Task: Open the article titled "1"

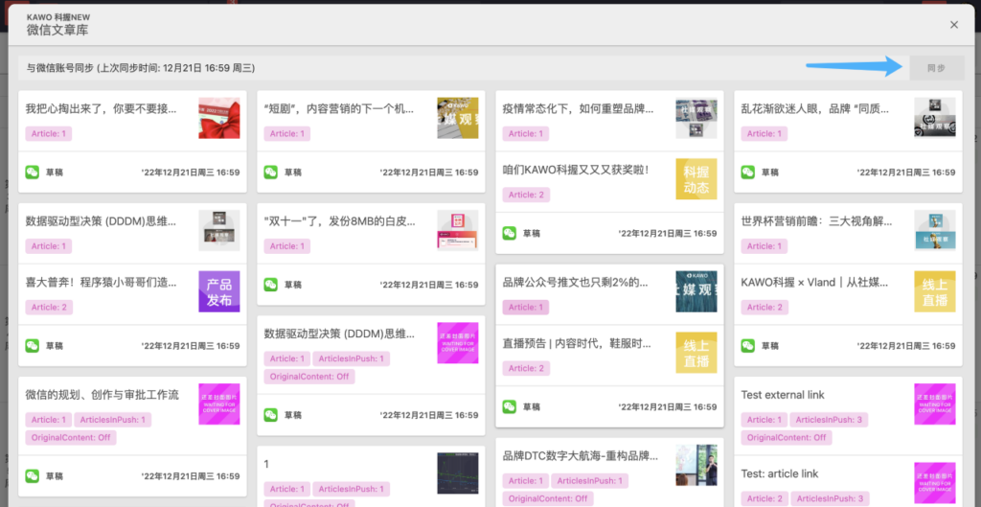Action: [266, 465]
